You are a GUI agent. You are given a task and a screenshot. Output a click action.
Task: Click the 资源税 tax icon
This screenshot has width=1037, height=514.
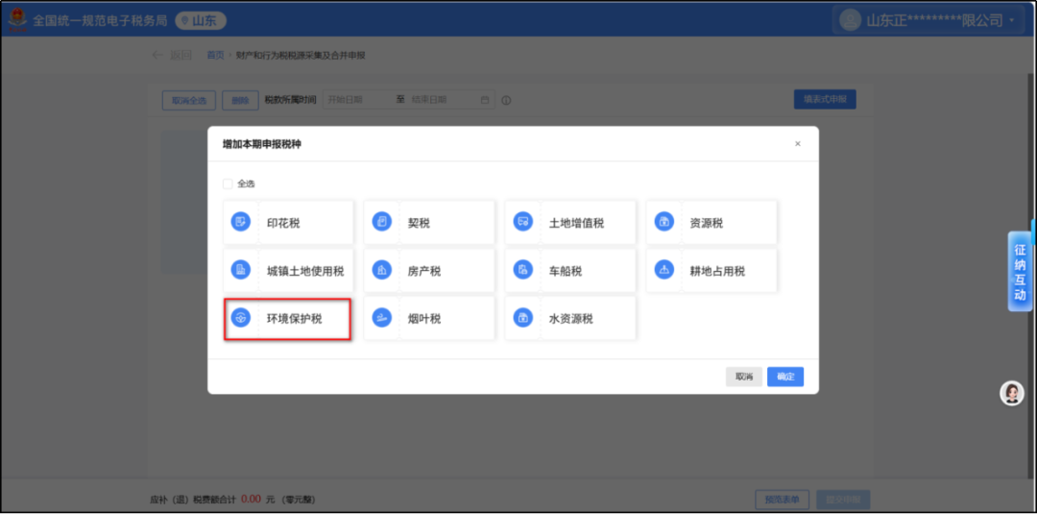tap(664, 222)
